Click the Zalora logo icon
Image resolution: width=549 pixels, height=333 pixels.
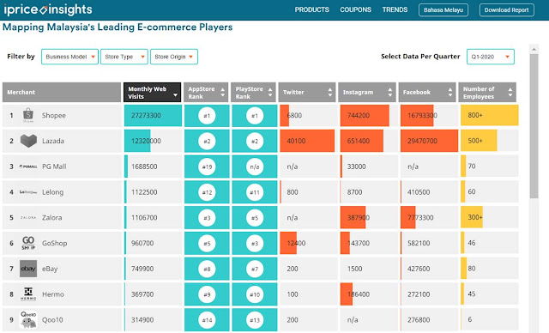[x=28, y=217]
